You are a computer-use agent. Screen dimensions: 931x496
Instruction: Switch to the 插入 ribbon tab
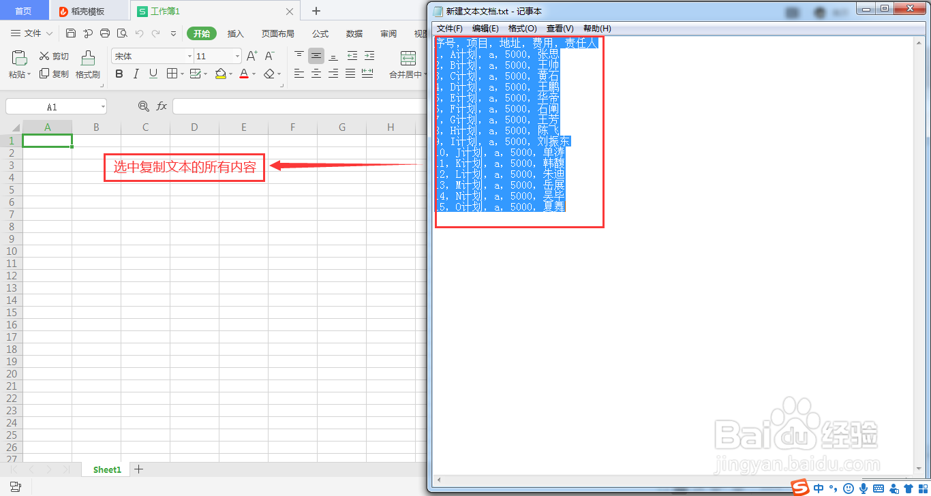coord(236,33)
